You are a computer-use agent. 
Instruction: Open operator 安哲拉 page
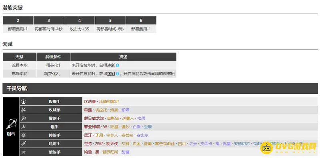127,135
